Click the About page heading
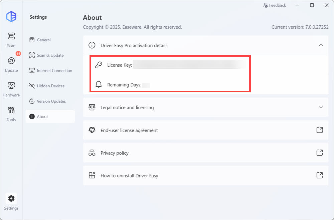This screenshot has width=334, height=220. [x=92, y=17]
